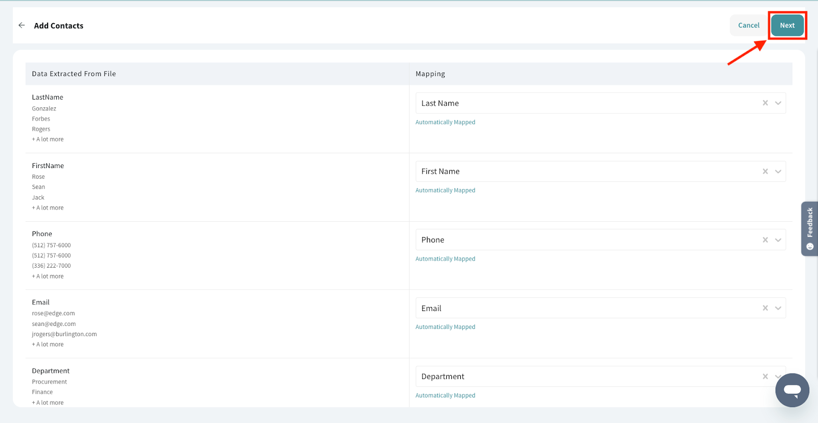Screen dimensions: 818x423
Task: Click the Last Name mapping field text
Action: point(440,103)
